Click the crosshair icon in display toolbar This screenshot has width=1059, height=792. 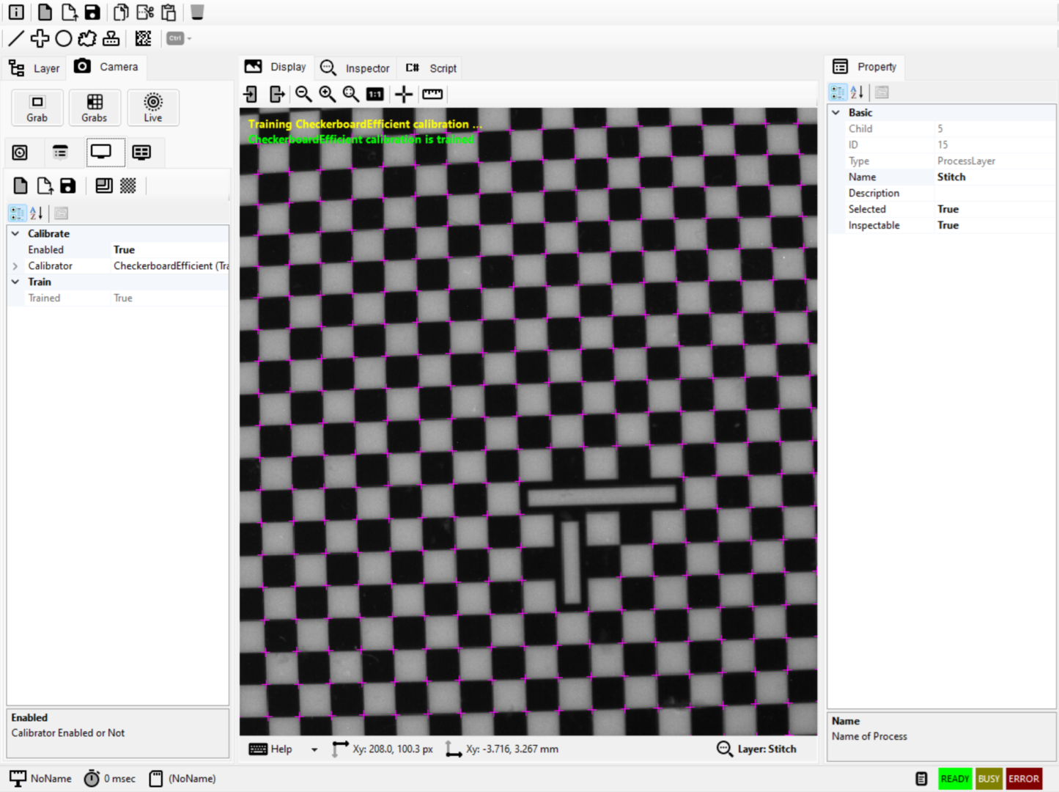pyautogui.click(x=403, y=94)
